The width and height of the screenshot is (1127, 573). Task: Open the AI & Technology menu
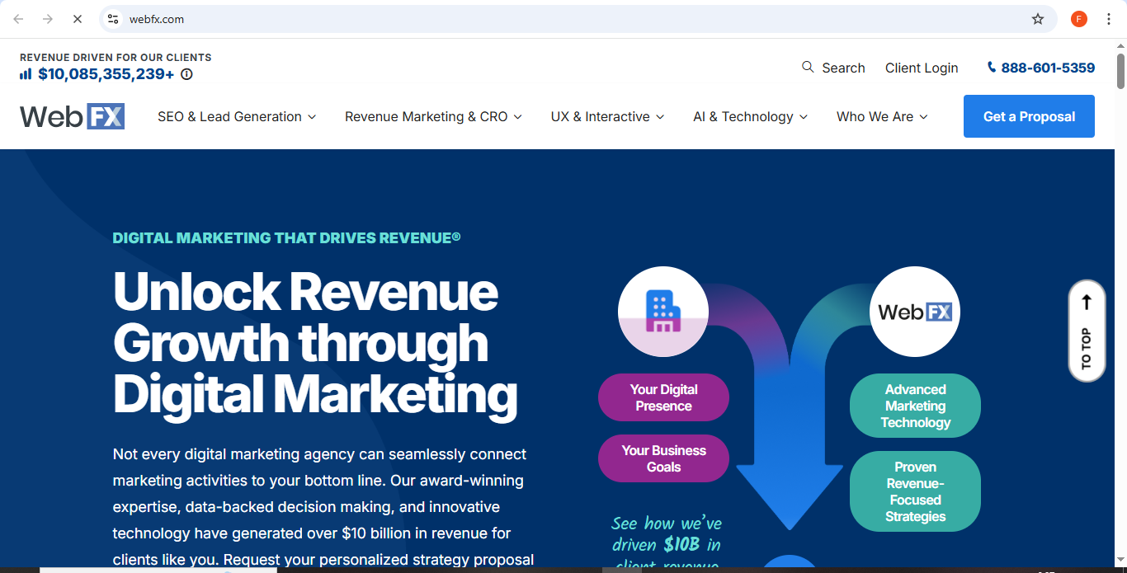tap(751, 117)
